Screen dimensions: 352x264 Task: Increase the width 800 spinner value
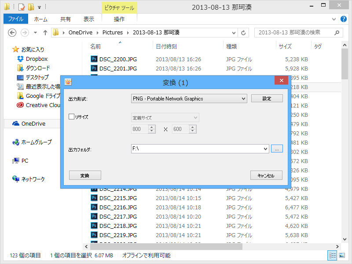click(x=152, y=127)
